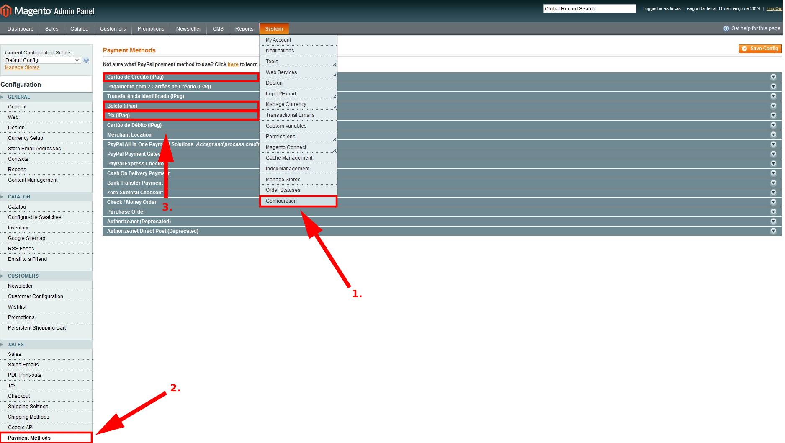Screen dimensions: 785x443
Task: Open Tools submenu entry
Action: (298, 62)
